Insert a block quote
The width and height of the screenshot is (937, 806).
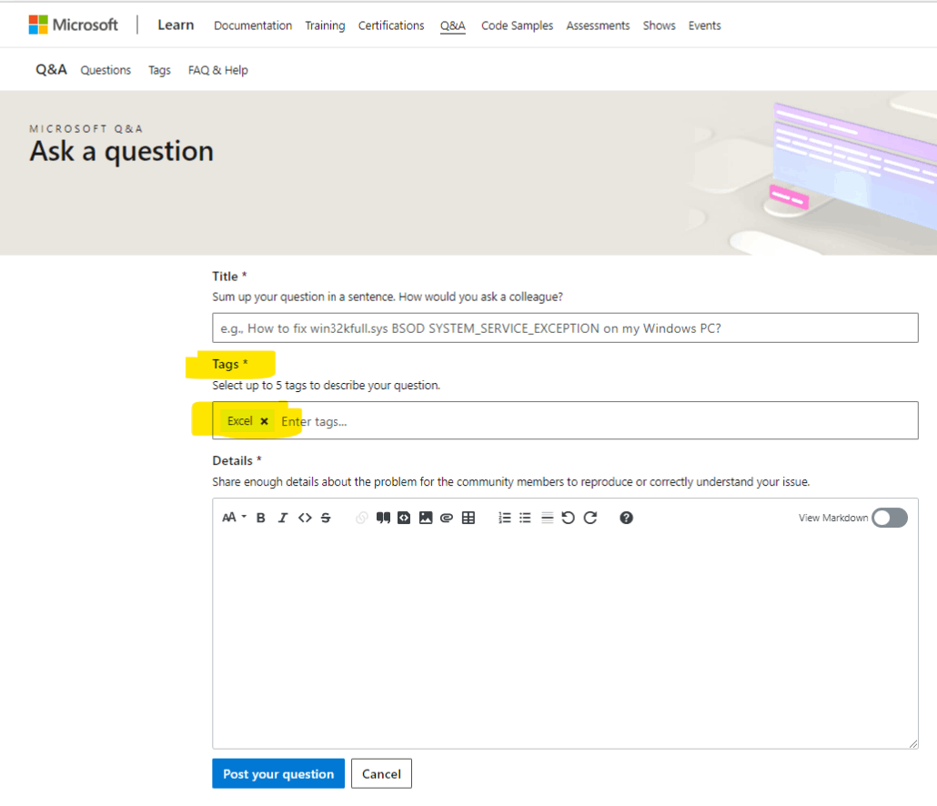point(383,518)
